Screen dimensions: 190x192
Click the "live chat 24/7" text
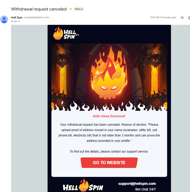coord(146,189)
